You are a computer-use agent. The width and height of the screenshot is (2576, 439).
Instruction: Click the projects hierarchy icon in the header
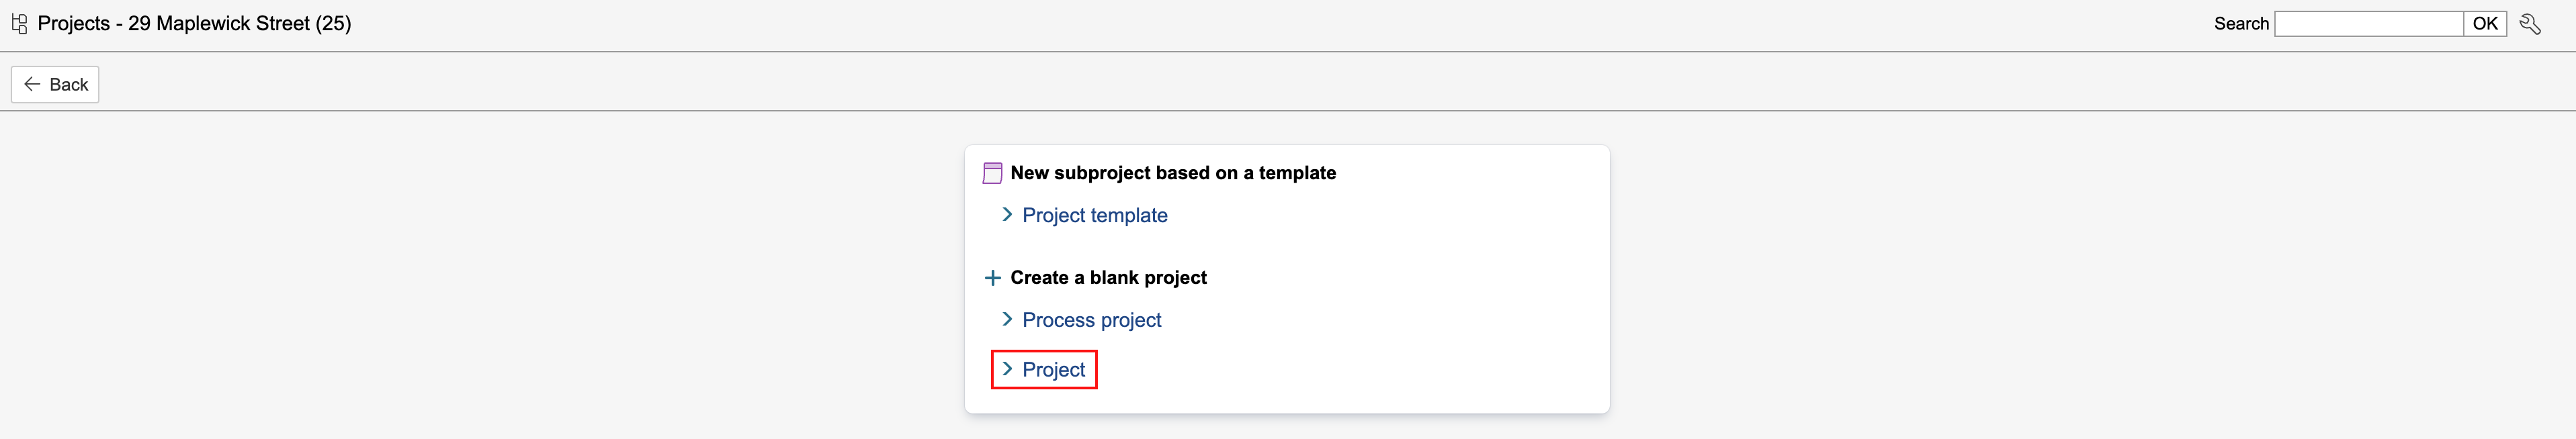click(x=19, y=24)
